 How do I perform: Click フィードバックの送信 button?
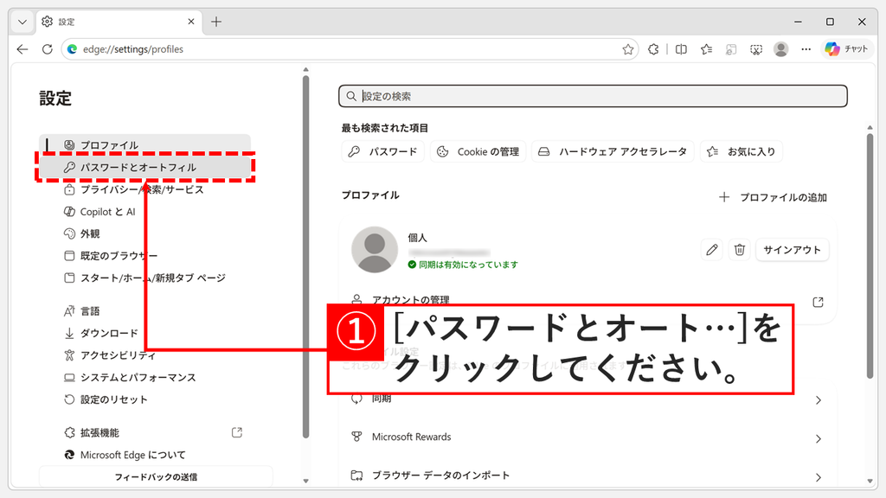pyautogui.click(x=156, y=476)
